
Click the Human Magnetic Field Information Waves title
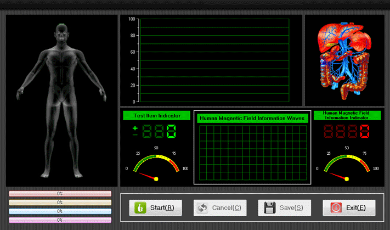tap(253, 117)
